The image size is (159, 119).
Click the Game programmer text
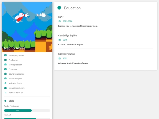16,55
